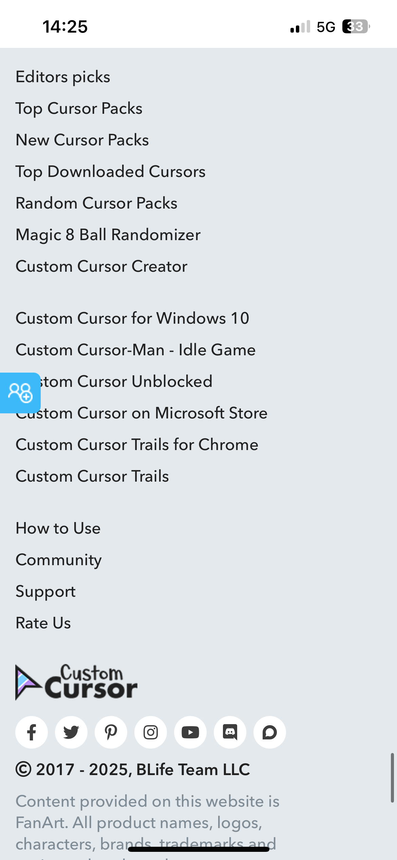Viewport: 397px width, 860px height.
Task: Open the Pinterest social icon
Action: tap(111, 732)
